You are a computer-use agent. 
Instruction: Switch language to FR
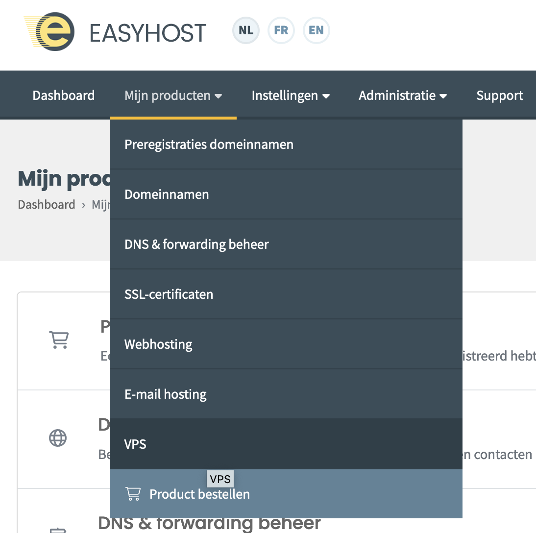(281, 30)
